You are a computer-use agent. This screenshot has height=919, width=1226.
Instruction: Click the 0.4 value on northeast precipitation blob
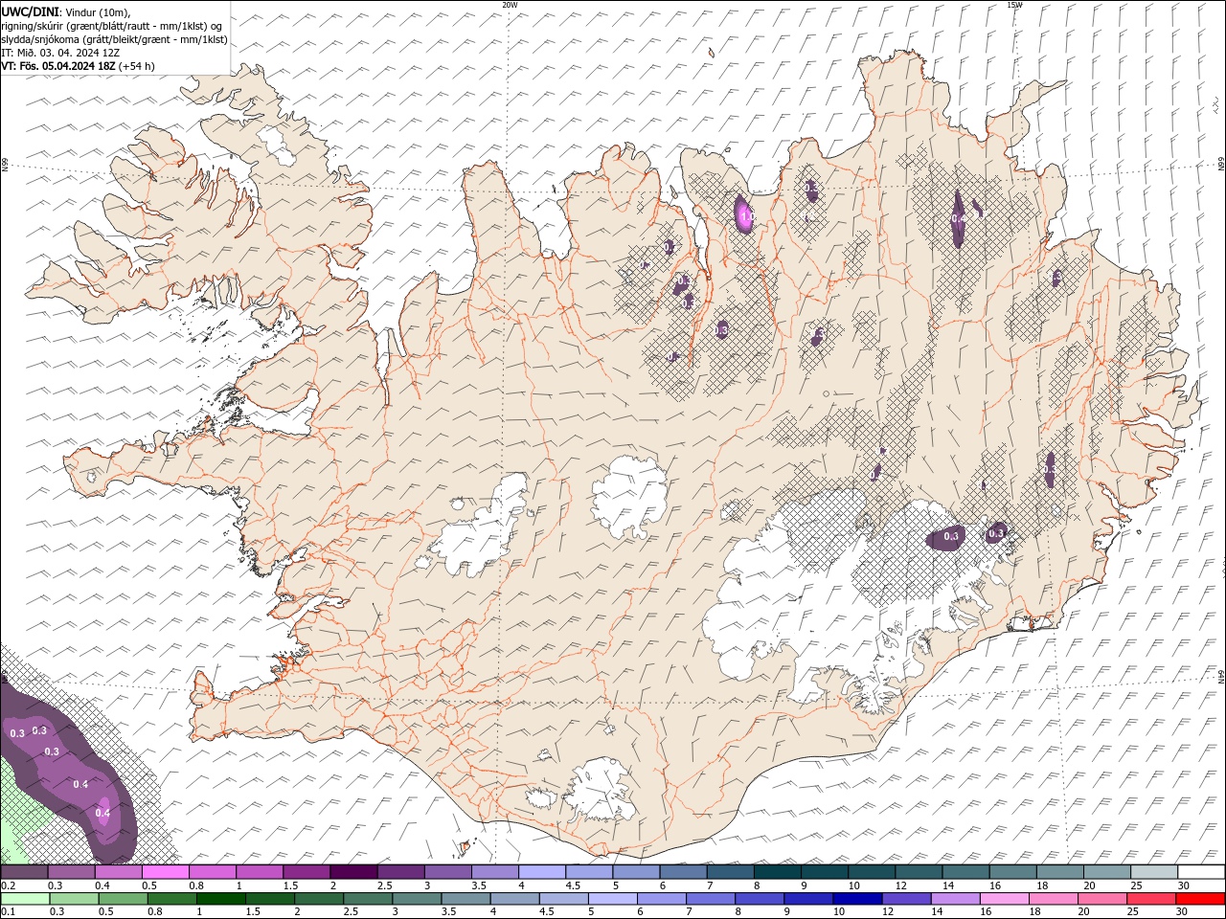click(x=959, y=219)
